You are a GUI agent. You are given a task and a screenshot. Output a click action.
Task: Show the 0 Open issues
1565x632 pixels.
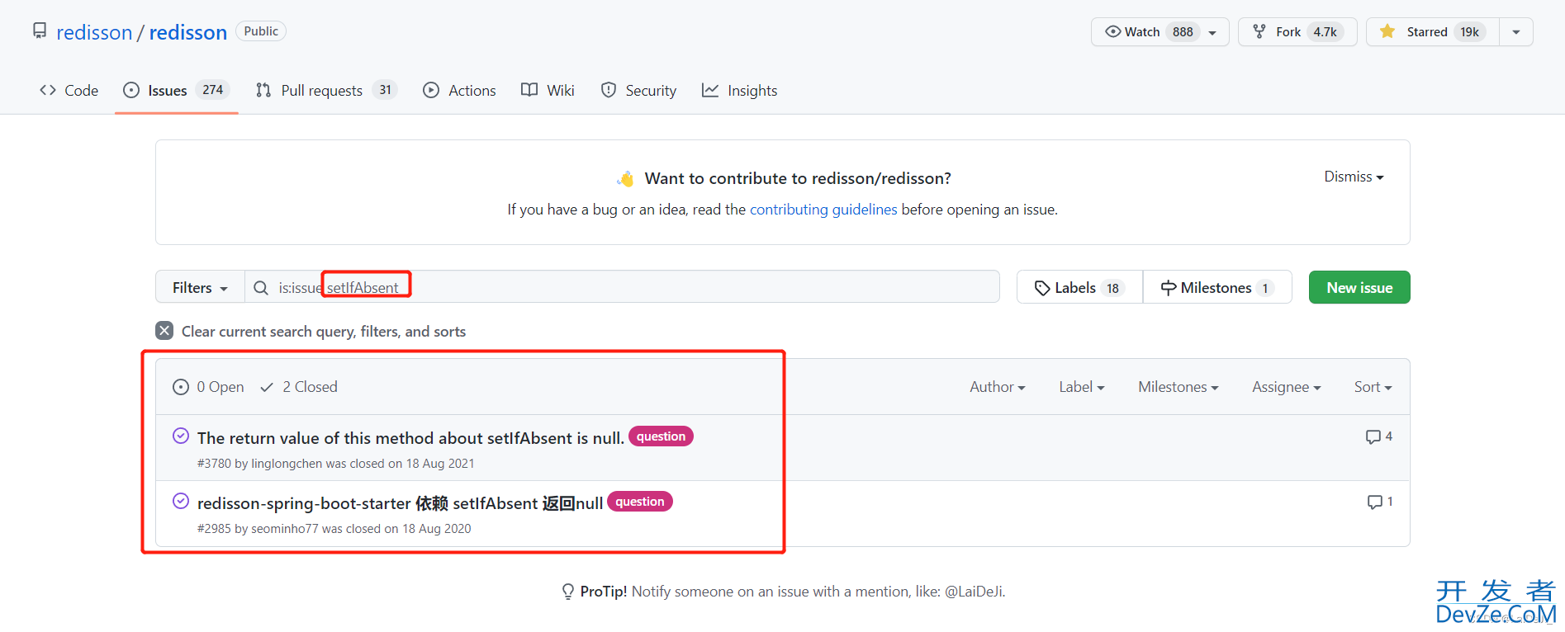pyautogui.click(x=208, y=387)
